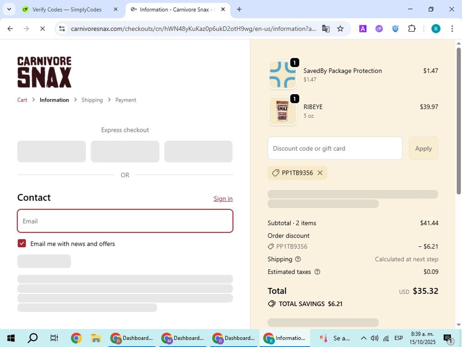Screen dimensions: 462x347
Task: Go back to Cart breadcrumb
Action: click(22, 100)
